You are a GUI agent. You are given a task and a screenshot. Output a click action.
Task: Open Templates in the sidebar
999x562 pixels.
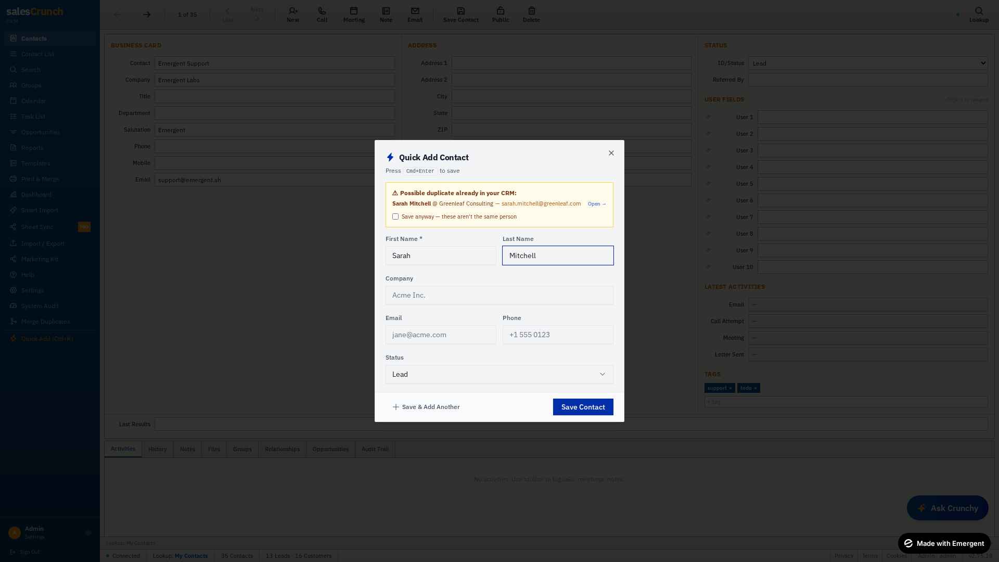click(50, 163)
